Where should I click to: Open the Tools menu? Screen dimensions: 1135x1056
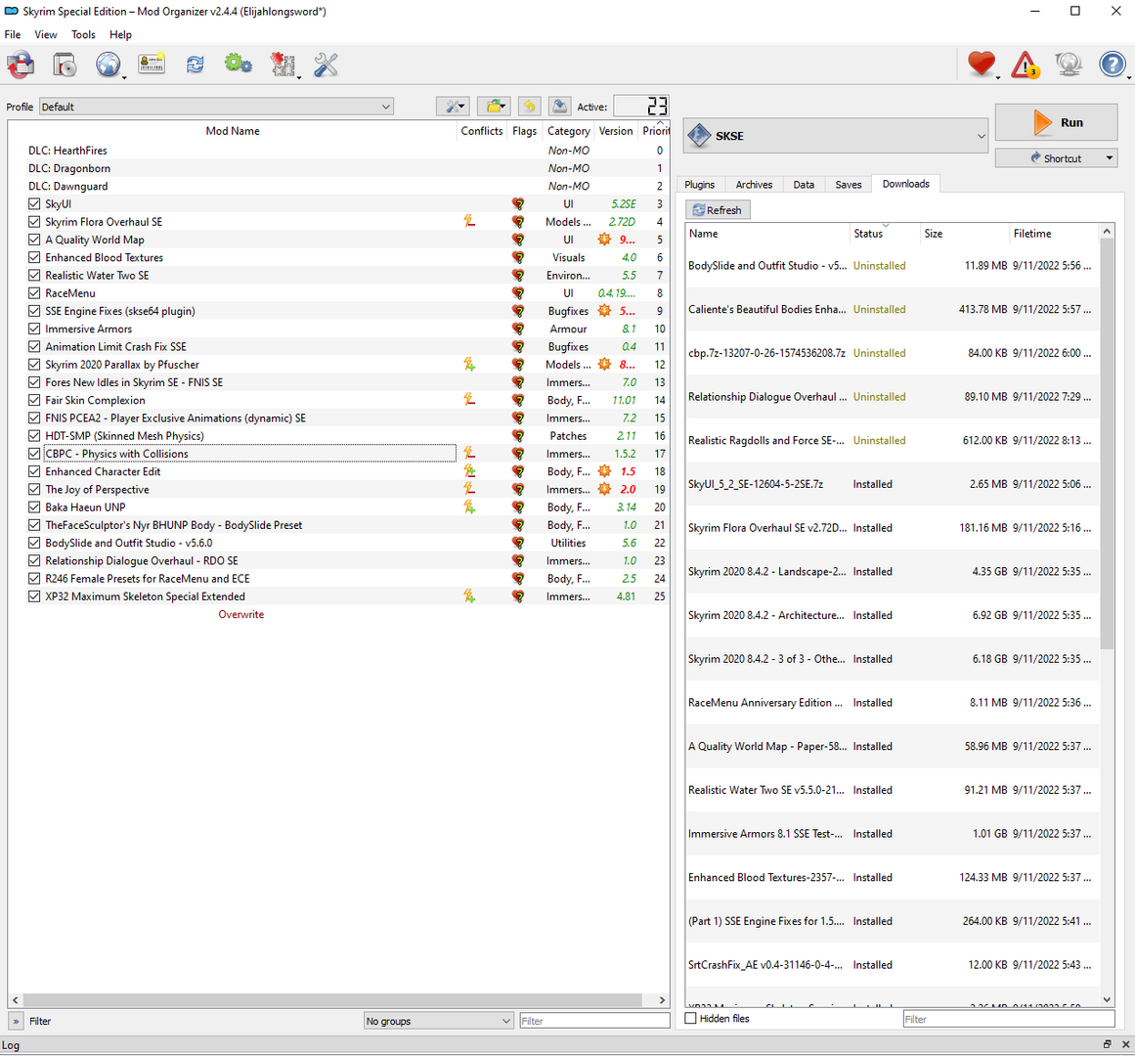83,35
